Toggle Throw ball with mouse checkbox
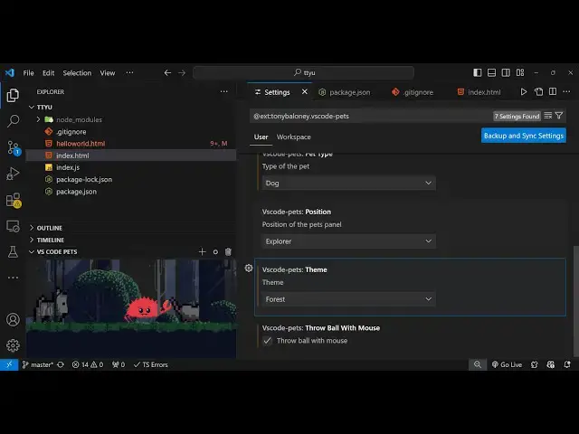Screen dimensions: 579x434 click(x=268, y=341)
